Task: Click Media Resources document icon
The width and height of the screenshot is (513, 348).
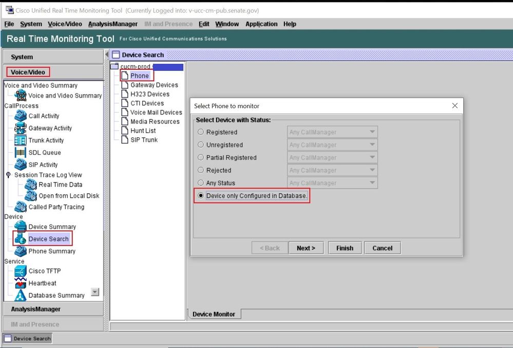Action: point(125,121)
